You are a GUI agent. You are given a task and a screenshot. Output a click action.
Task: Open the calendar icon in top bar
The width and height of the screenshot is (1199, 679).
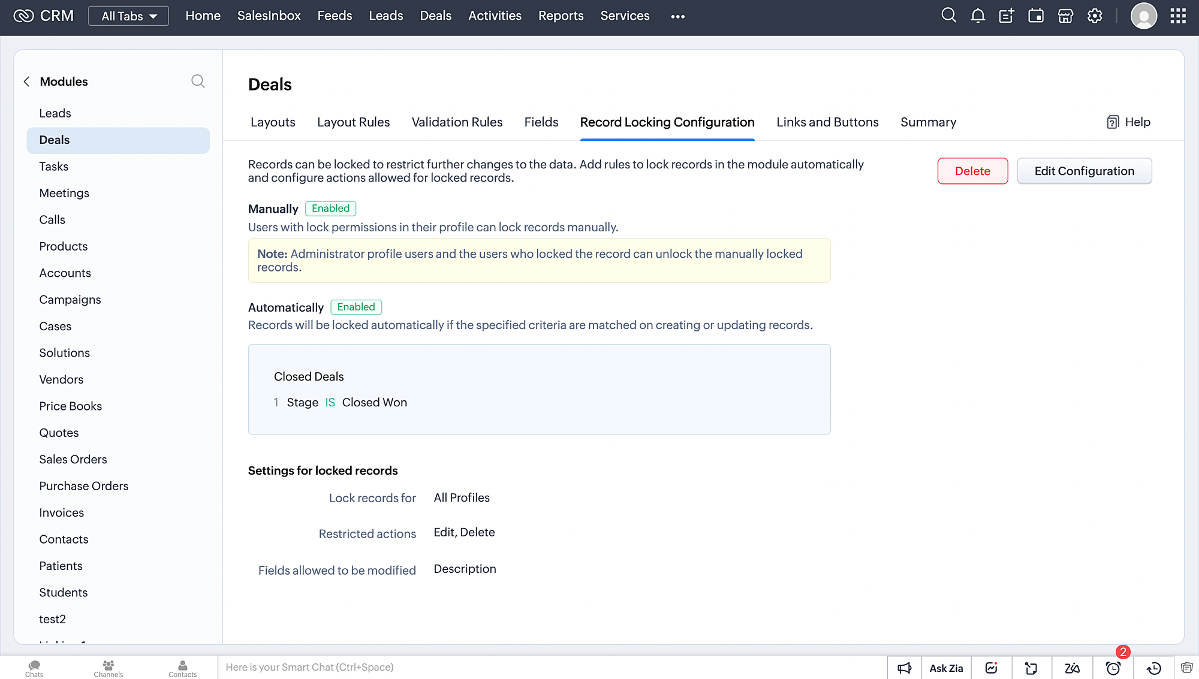tap(1036, 16)
